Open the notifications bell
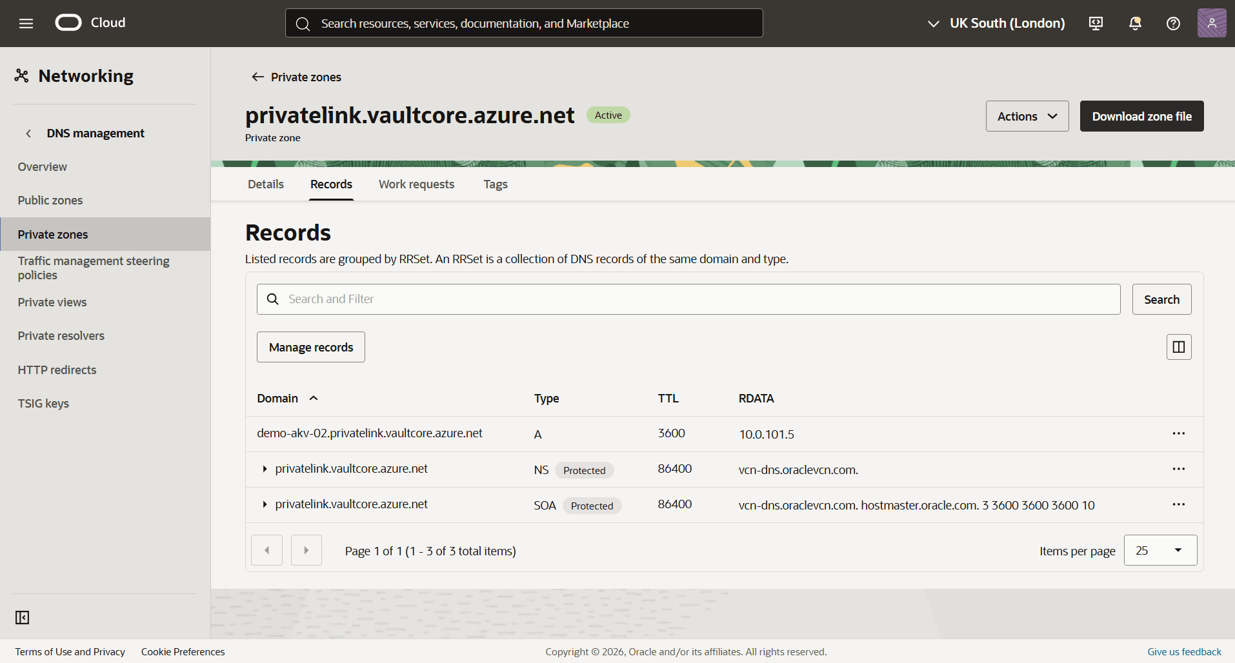Screen dimensions: 1235x663 [1134, 23]
